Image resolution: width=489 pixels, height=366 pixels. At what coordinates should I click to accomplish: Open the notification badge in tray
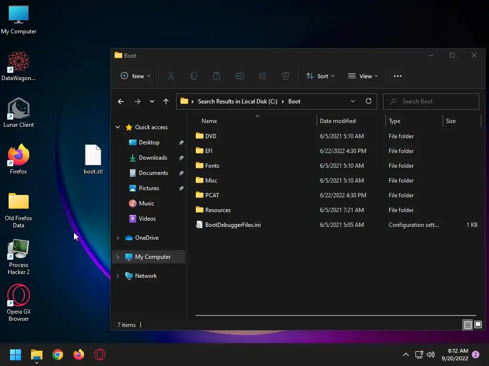pos(476,355)
